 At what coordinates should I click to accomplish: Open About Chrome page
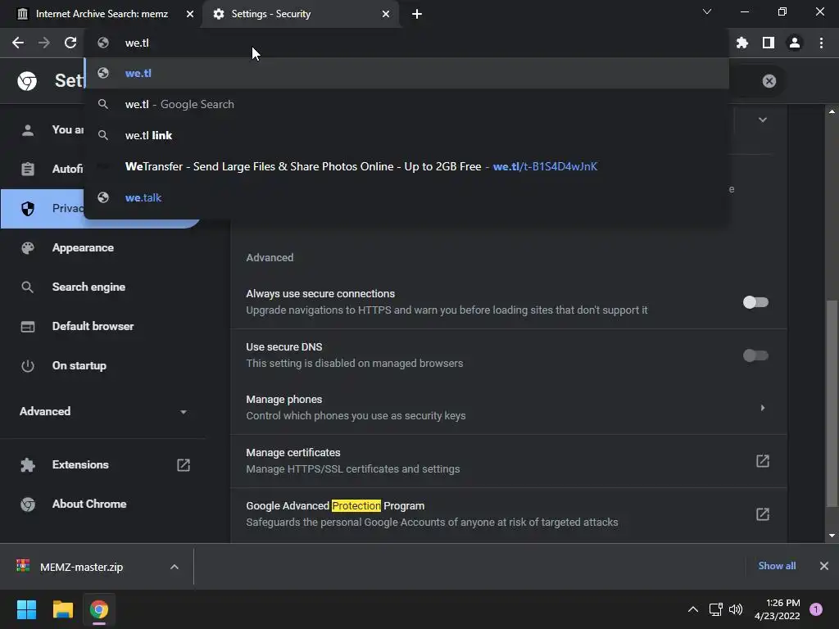[x=89, y=504]
